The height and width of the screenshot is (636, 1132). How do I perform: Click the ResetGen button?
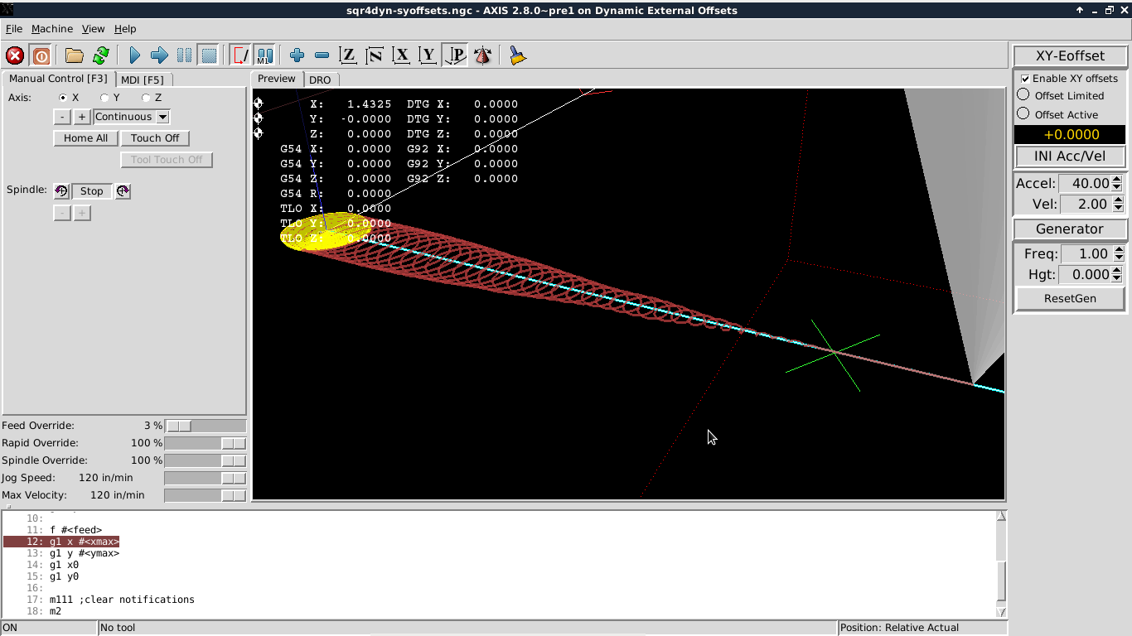[x=1070, y=298]
